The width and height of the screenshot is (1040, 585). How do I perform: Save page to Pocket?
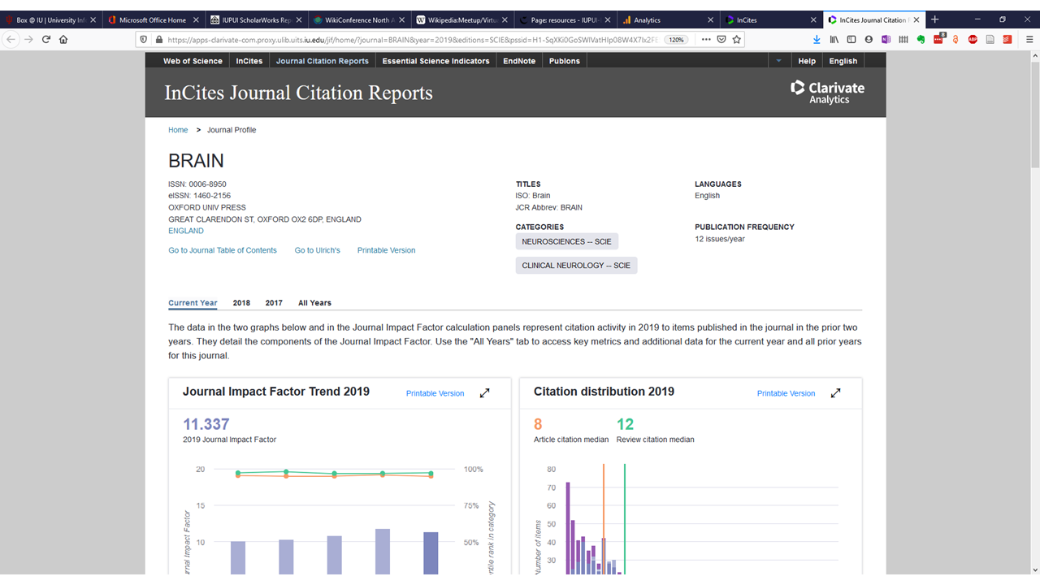pyautogui.click(x=721, y=39)
